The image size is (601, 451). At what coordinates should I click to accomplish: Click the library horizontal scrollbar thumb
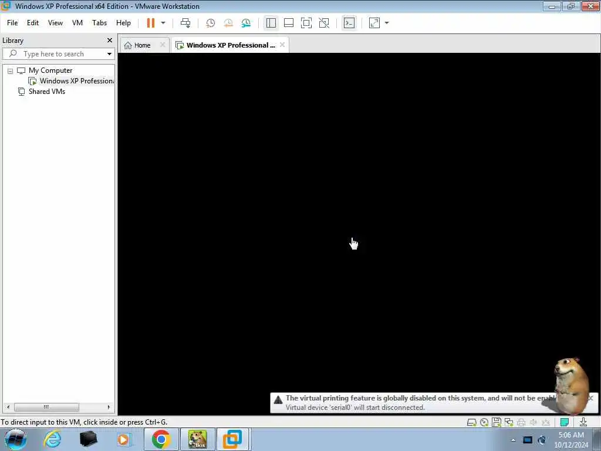tap(46, 407)
